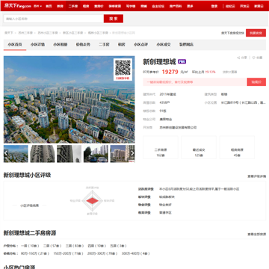Open 写字楼 in the top navigation
Image resolution: width=269 pixels, height=269 pixels.
pyautogui.click(x=131, y=6)
